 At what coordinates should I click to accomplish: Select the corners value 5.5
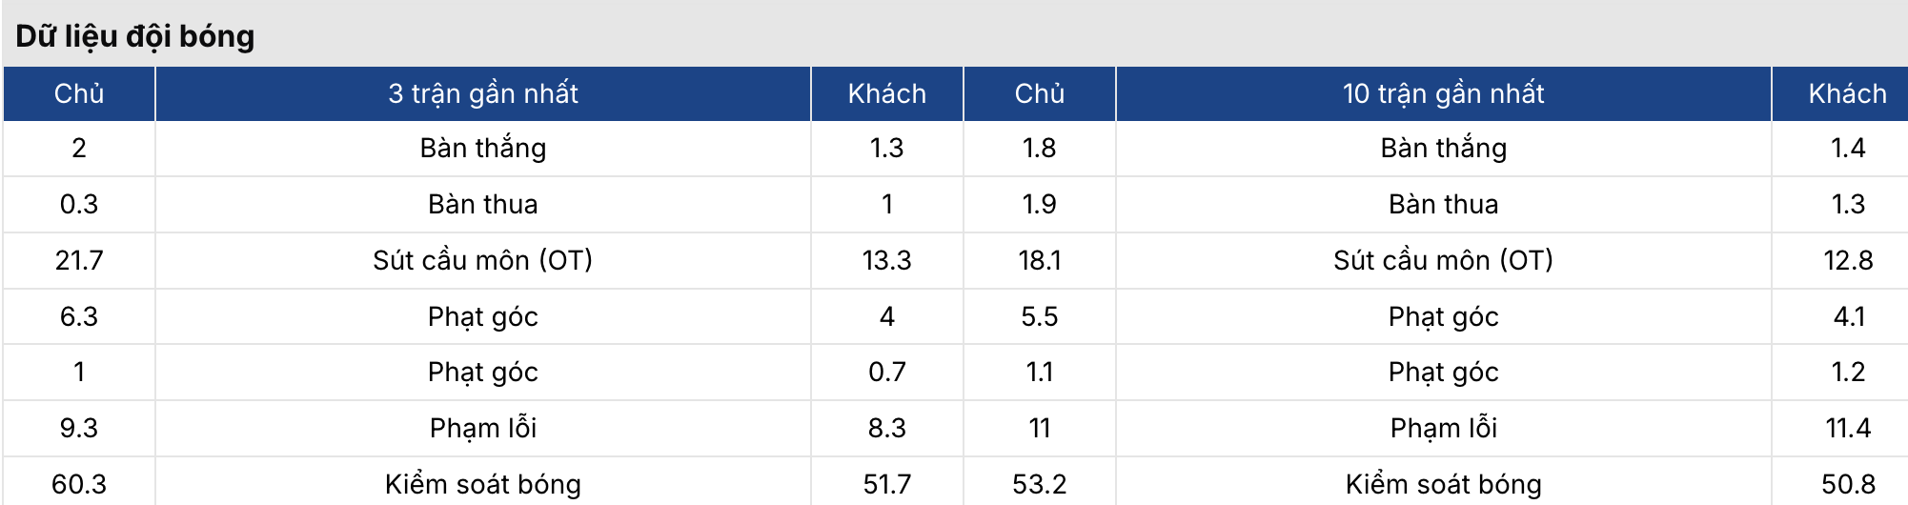tap(1039, 316)
